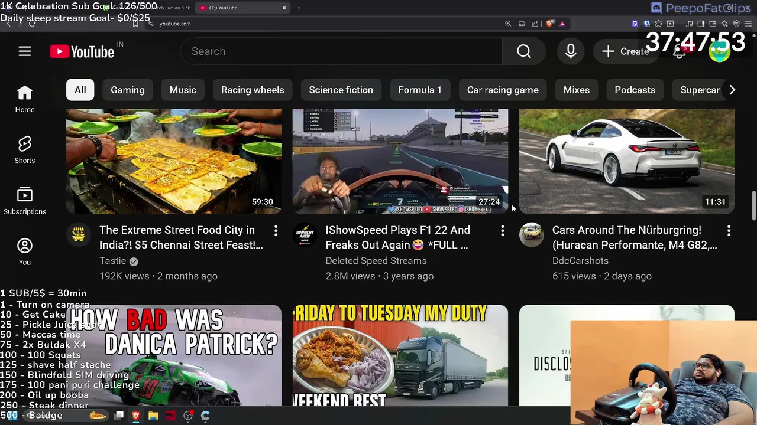Open Brave browser from the taskbar

coord(135,416)
